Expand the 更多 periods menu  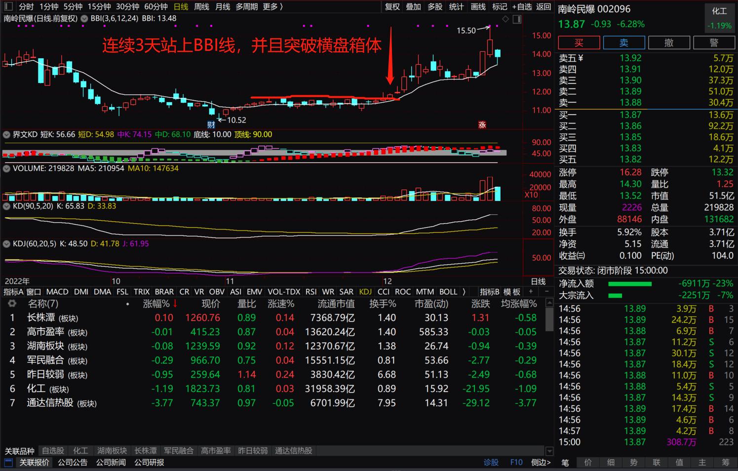pyautogui.click(x=269, y=7)
